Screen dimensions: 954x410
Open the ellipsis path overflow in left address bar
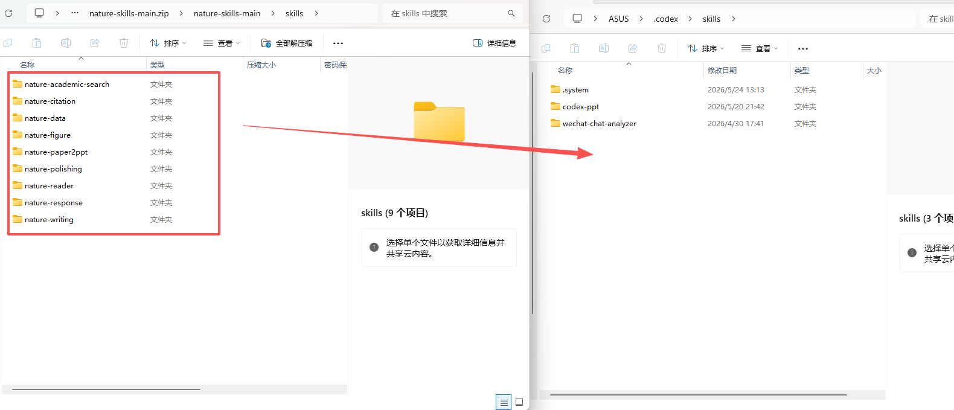pos(75,13)
